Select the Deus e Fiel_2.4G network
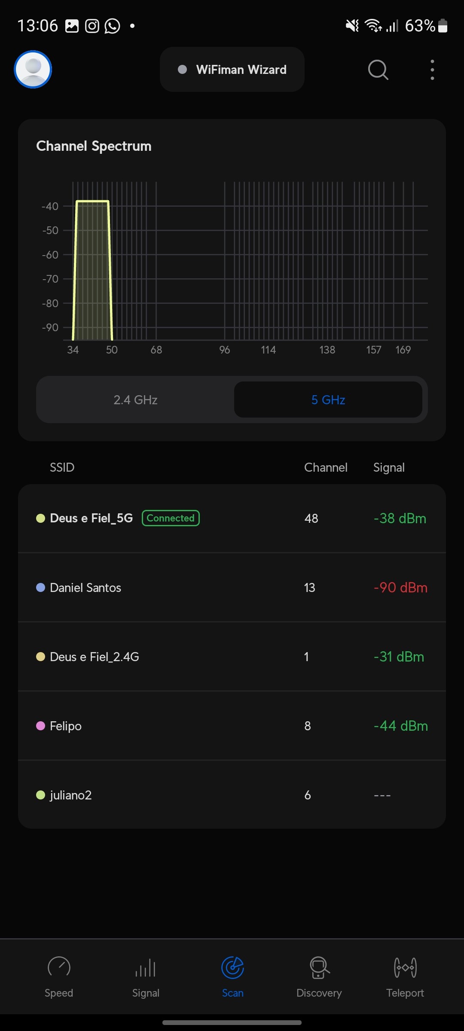The image size is (464, 1031). pos(95,657)
